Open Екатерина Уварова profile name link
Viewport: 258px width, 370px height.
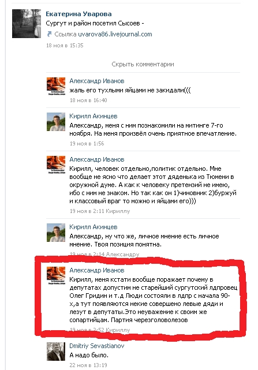pos(78,14)
